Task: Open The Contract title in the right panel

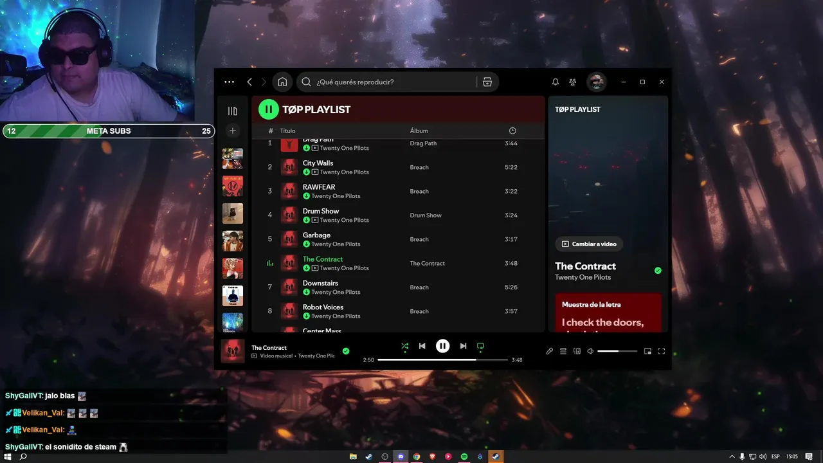Action: click(x=585, y=266)
